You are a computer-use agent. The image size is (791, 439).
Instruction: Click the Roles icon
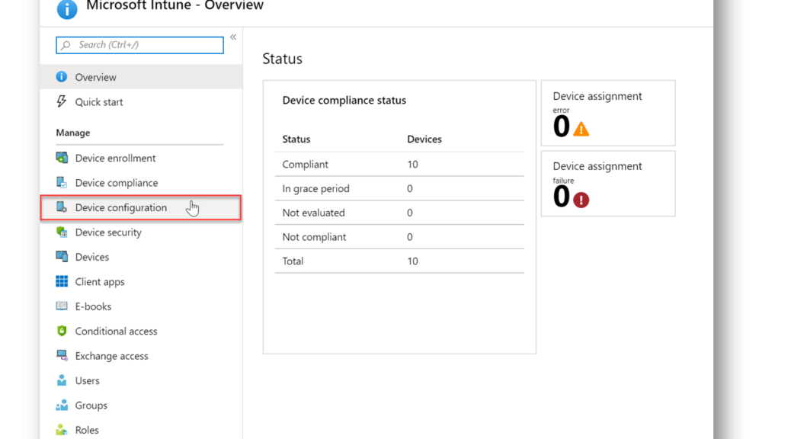click(x=62, y=429)
